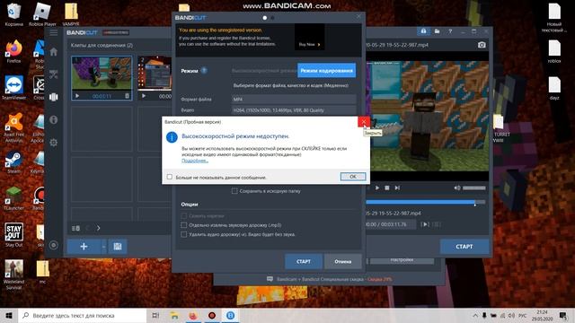Click OK in the message dialog
Screen dimensions: 575x323
point(353,177)
